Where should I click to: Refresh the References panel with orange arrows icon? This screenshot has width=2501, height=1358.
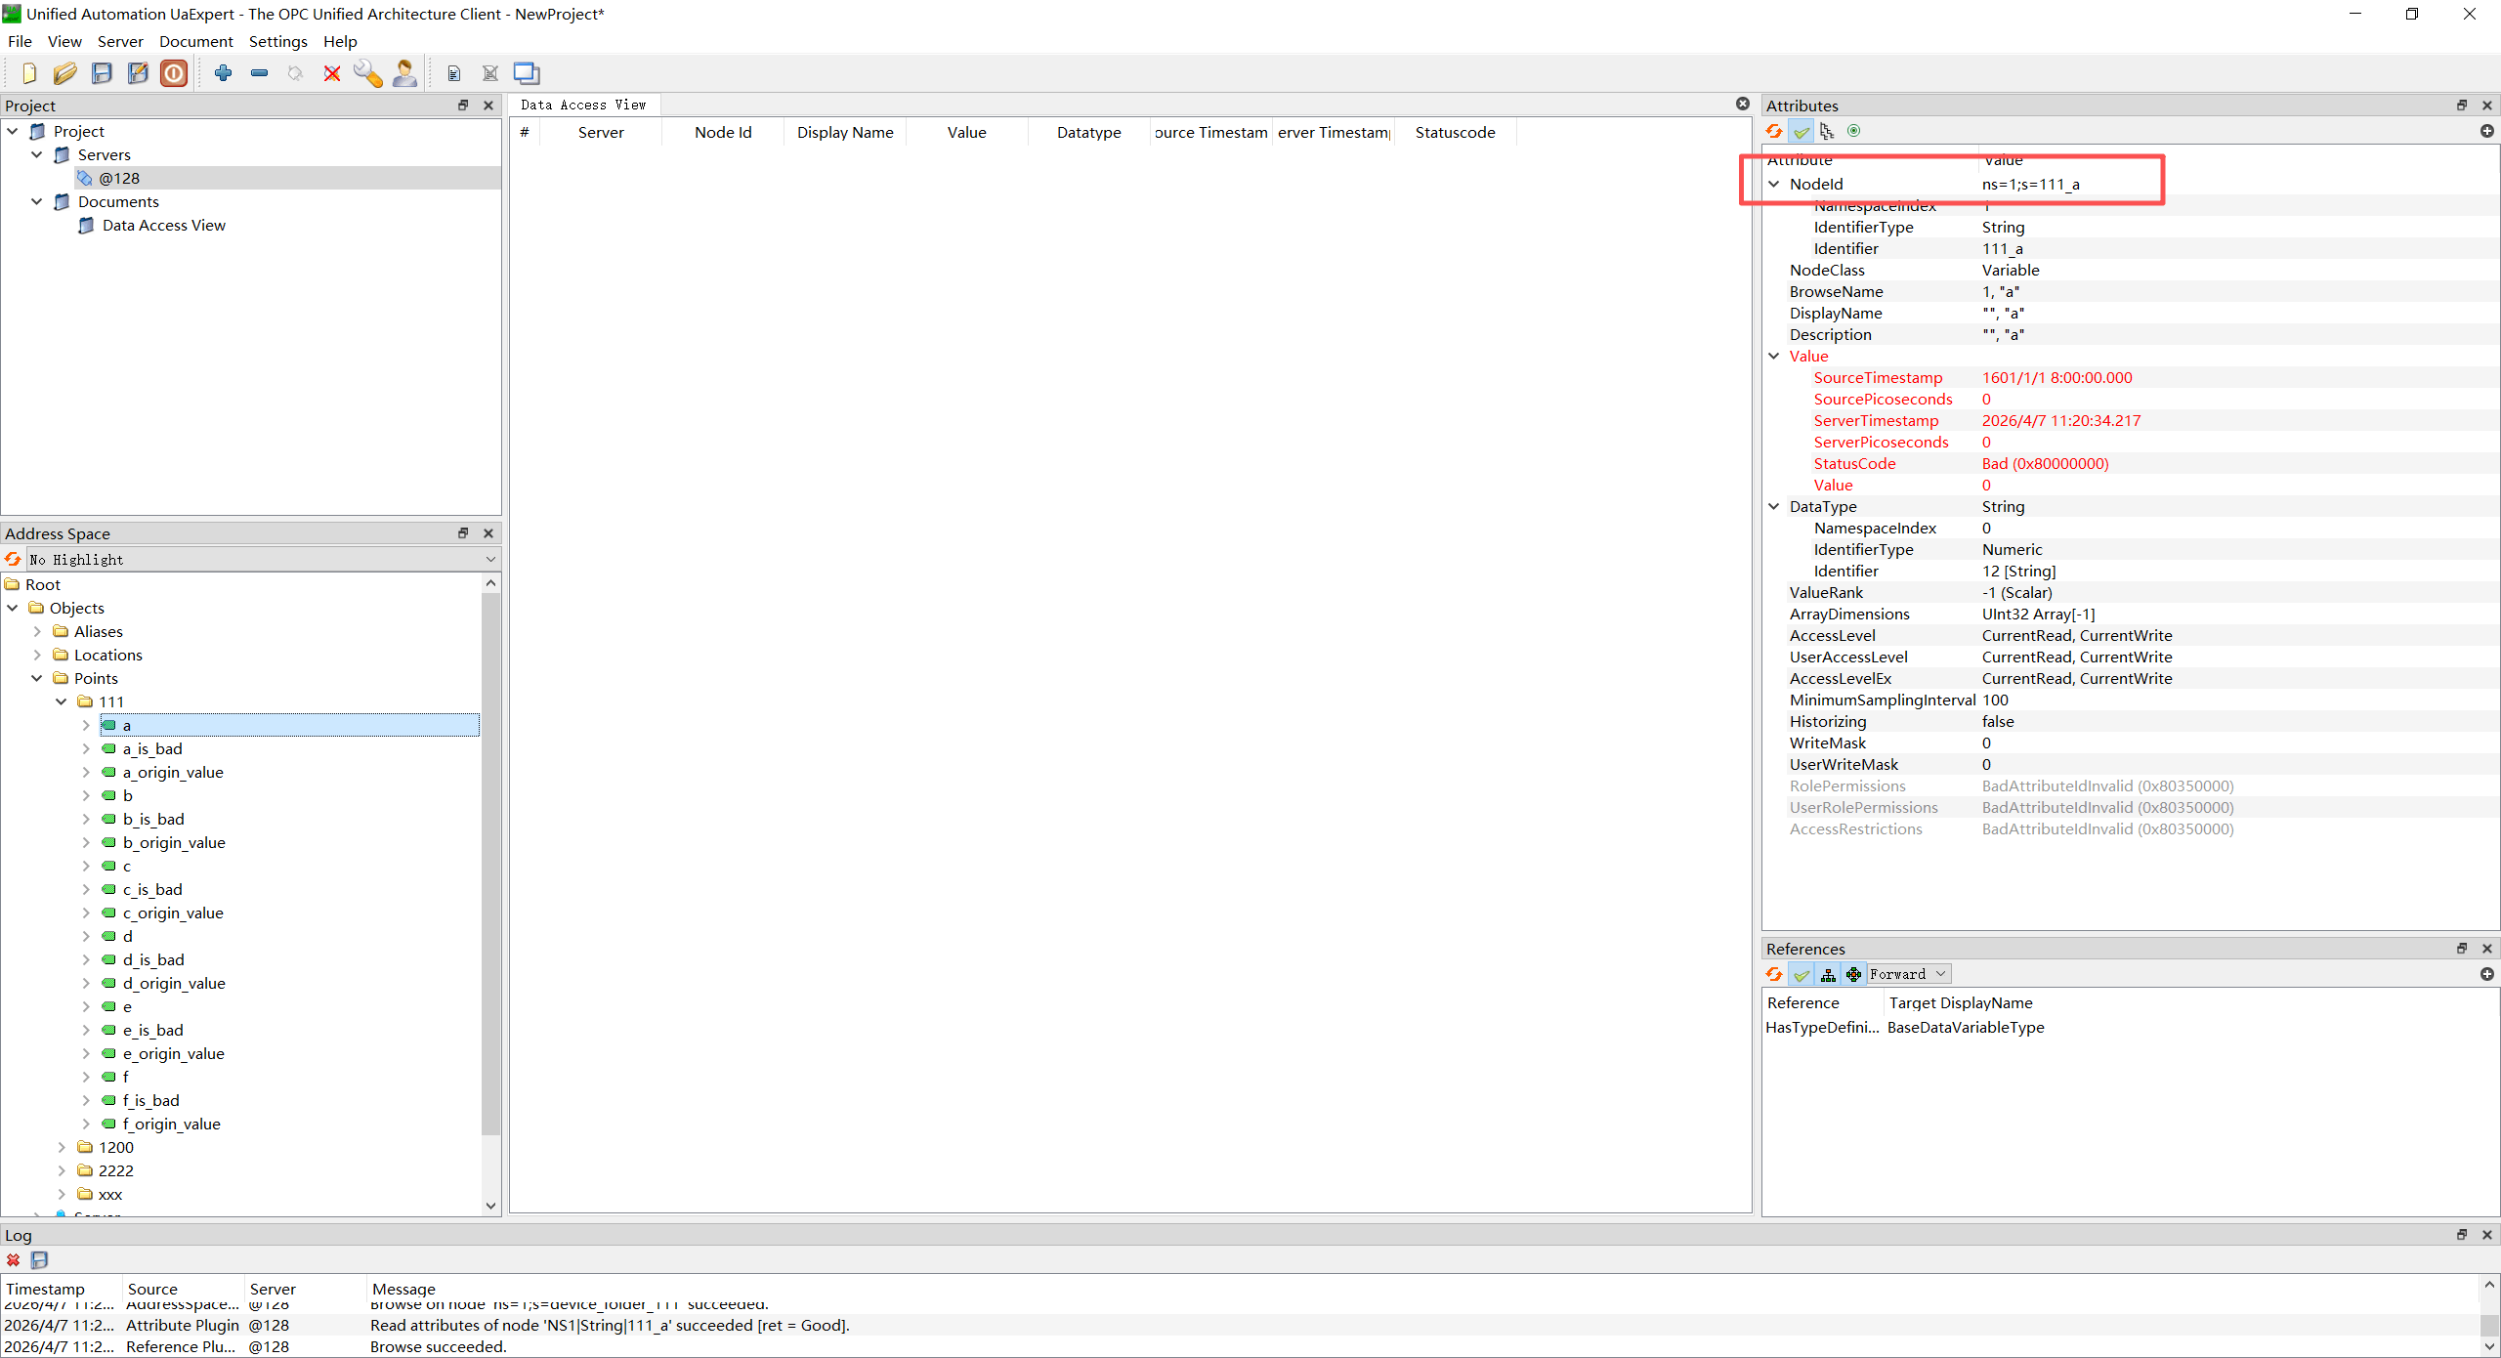[1775, 974]
